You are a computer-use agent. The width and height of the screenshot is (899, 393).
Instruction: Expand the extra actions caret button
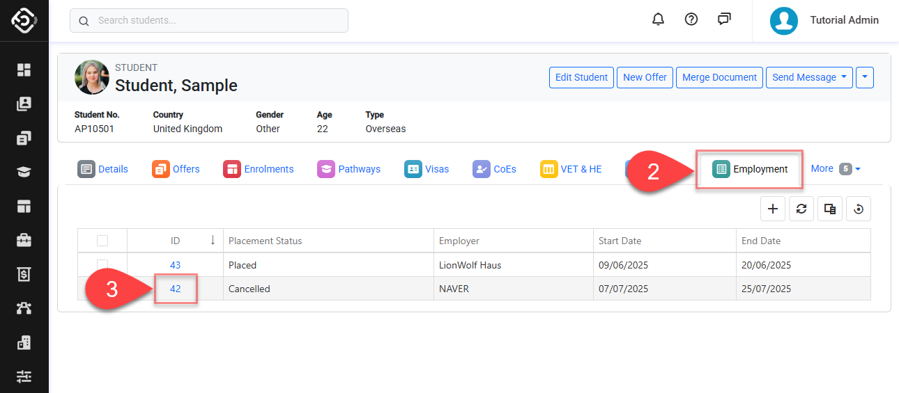coord(864,77)
